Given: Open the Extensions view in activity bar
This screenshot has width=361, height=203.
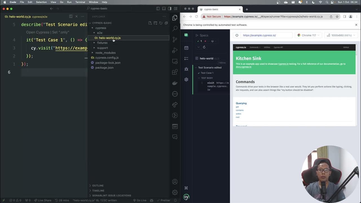Looking at the screenshot, I should point(175,72).
